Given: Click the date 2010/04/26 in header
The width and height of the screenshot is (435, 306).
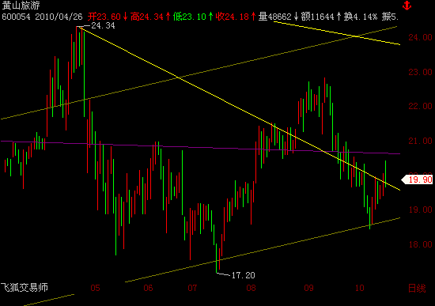Looking at the screenshot, I should pyautogui.click(x=59, y=17).
